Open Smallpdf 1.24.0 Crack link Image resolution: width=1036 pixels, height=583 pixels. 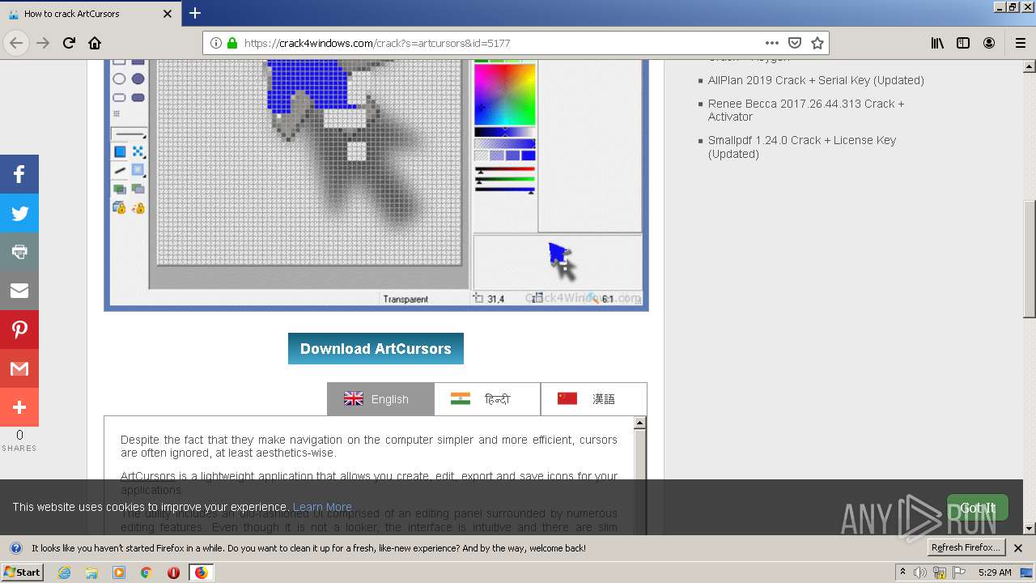pyautogui.click(x=802, y=147)
